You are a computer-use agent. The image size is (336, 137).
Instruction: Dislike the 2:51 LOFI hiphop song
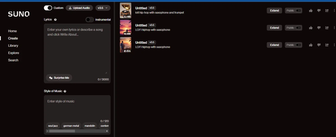[319, 45]
